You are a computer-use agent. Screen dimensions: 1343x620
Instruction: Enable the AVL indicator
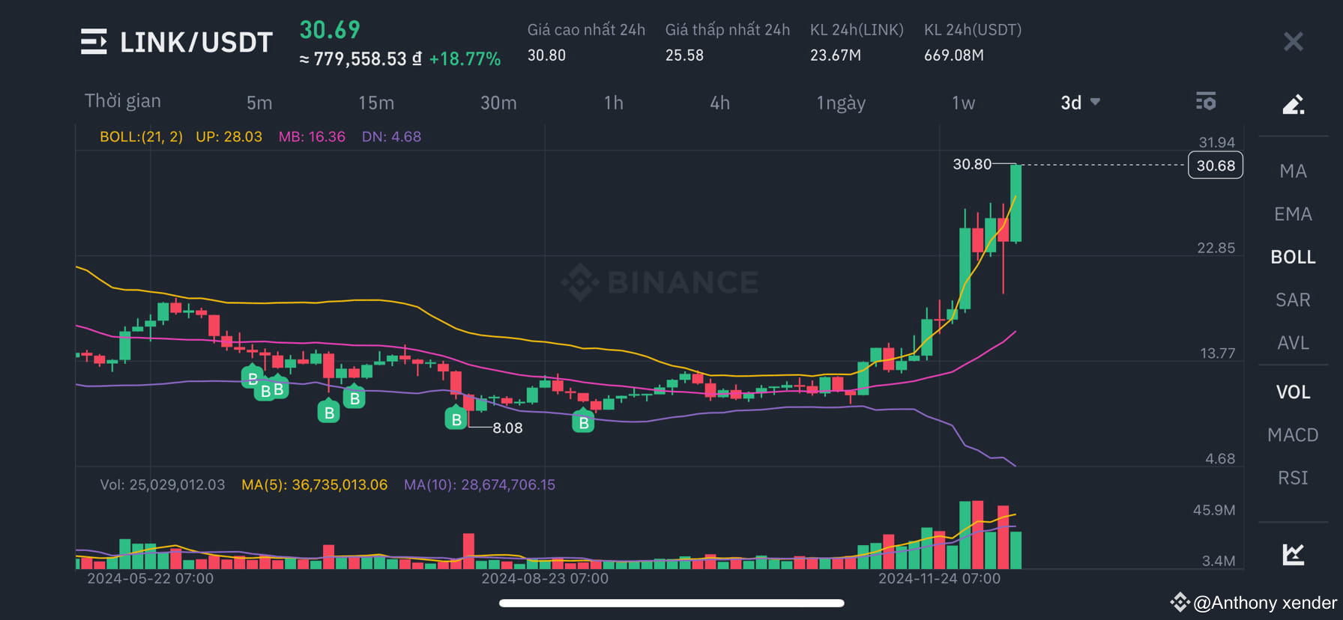1293,343
